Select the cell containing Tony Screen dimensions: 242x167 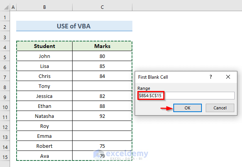[44, 86]
